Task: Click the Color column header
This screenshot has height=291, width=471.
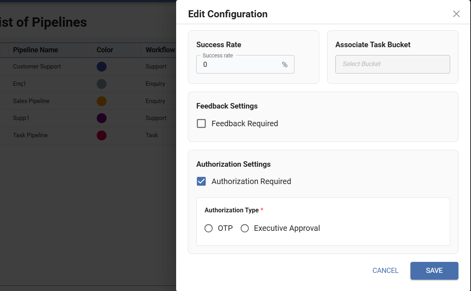Action: 105,50
